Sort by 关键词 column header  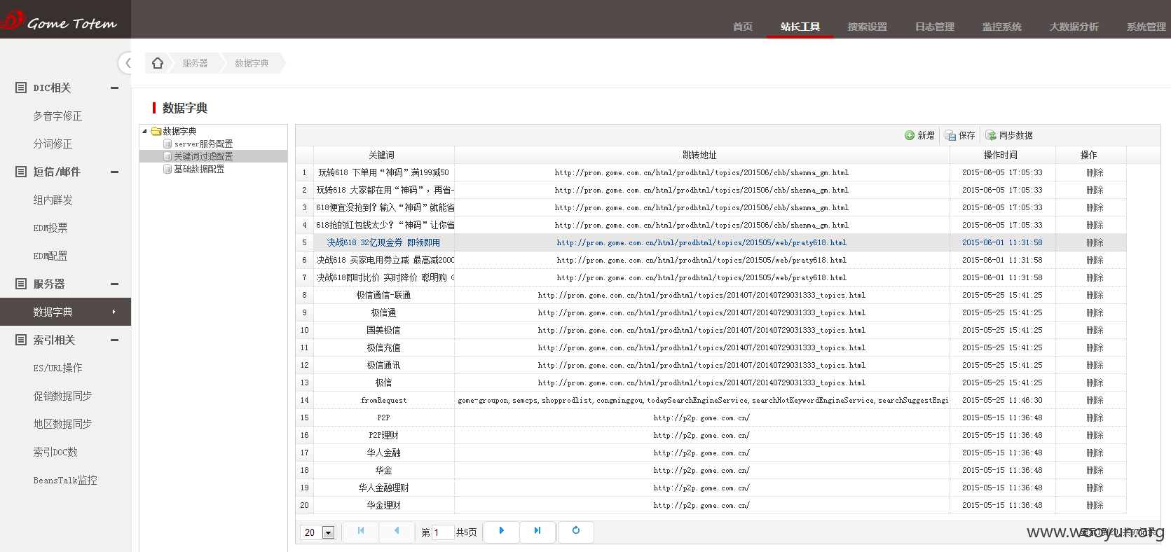(x=383, y=155)
